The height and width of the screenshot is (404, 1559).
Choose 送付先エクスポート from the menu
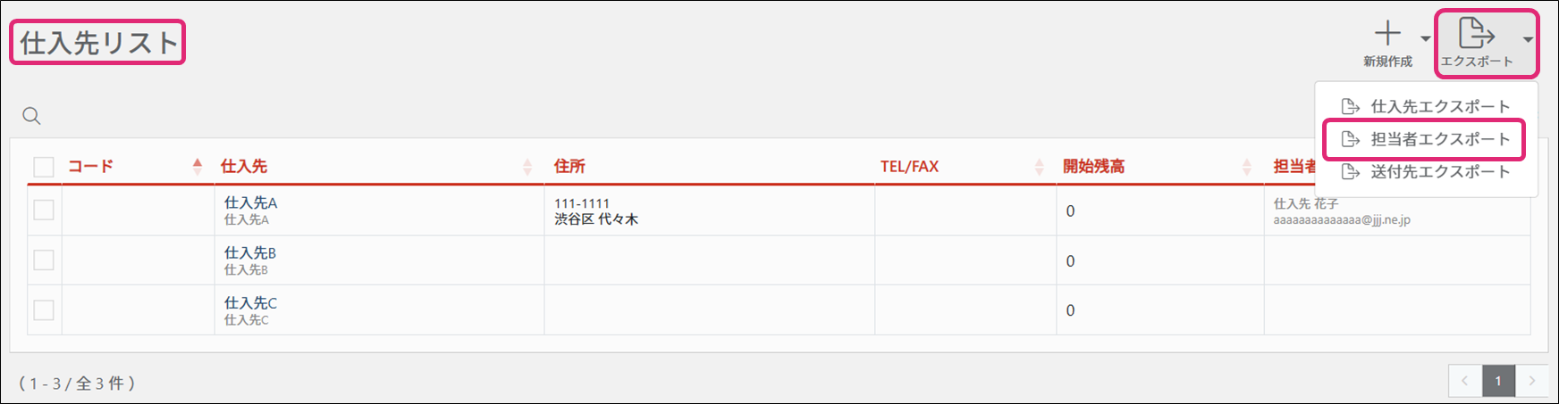pyautogui.click(x=1439, y=172)
